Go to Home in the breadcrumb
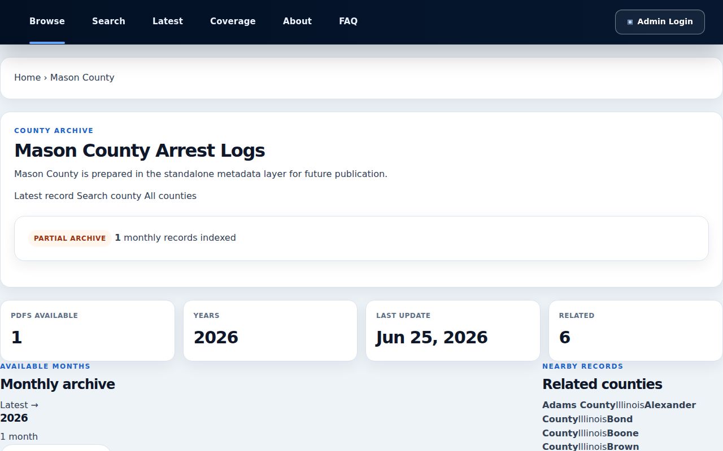The height and width of the screenshot is (451, 723). point(27,78)
